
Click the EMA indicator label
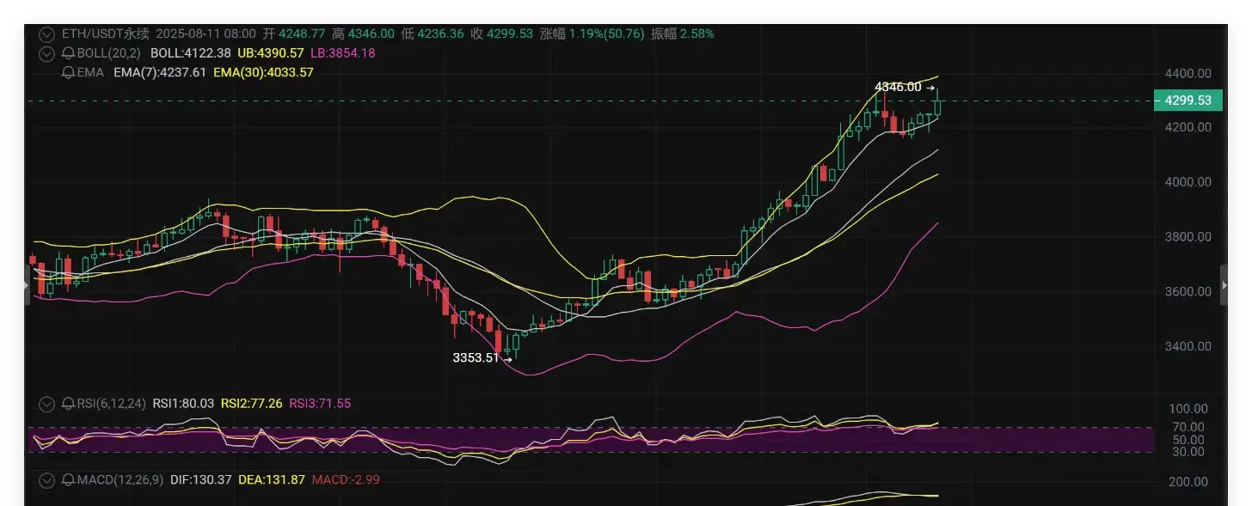click(x=90, y=72)
